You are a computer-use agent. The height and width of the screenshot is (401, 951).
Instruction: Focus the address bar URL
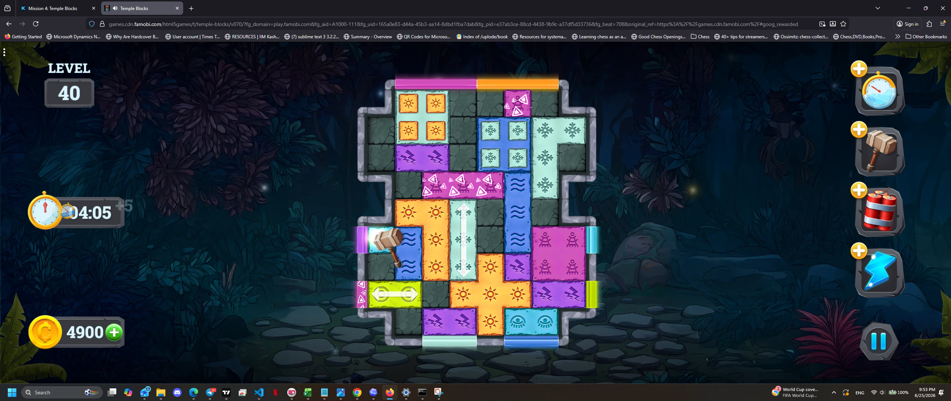click(453, 24)
